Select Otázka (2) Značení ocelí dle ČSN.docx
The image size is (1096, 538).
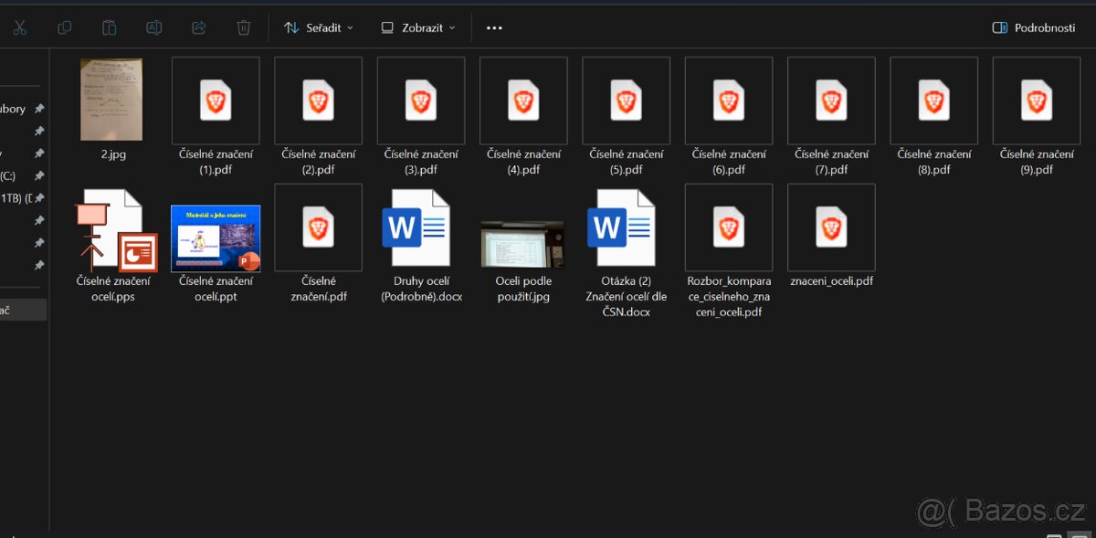tap(626, 228)
